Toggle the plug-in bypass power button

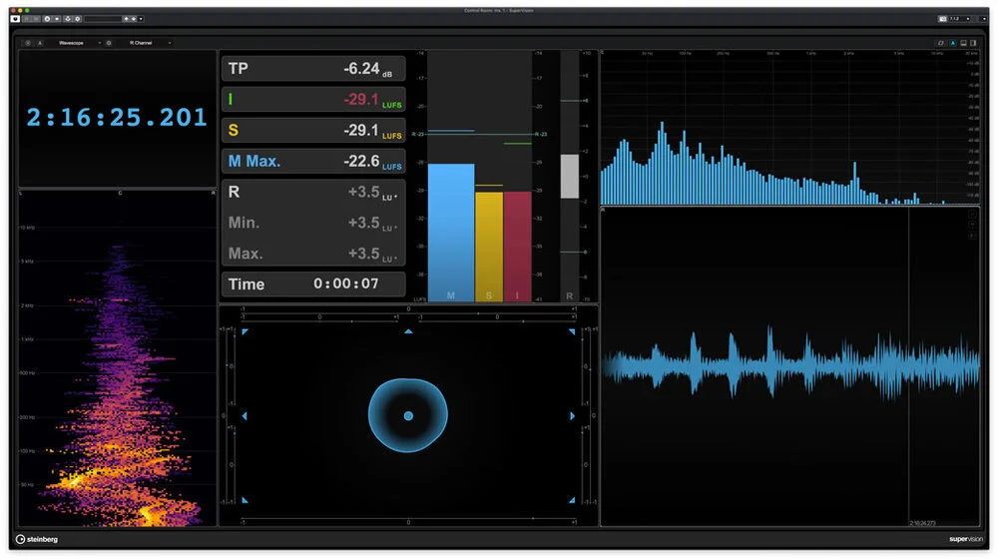[15, 18]
